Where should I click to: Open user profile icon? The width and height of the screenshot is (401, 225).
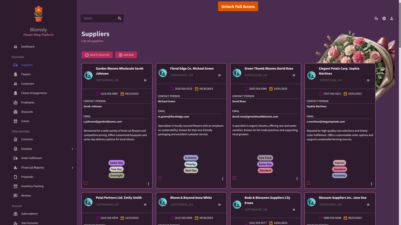(x=391, y=18)
